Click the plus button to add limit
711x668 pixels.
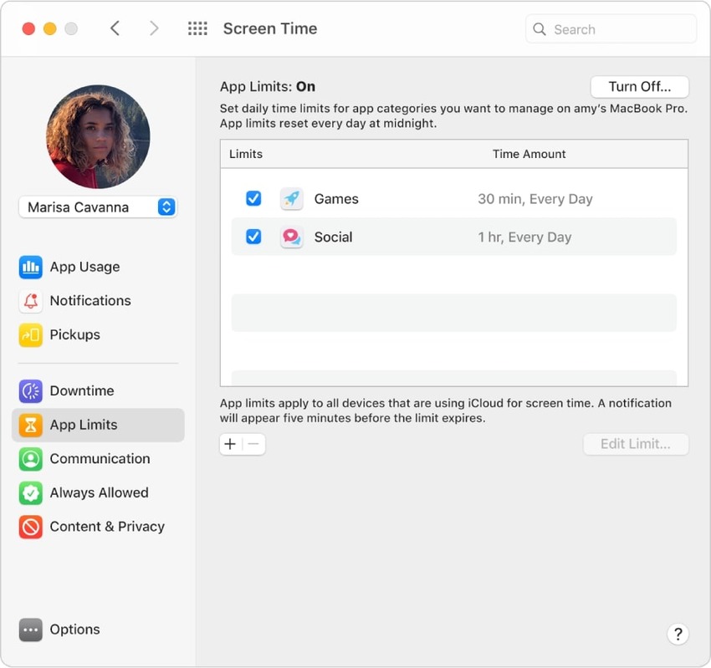point(231,445)
